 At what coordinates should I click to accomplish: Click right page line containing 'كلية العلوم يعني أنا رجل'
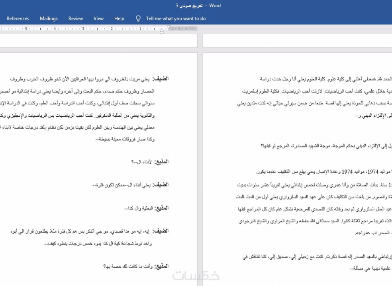coord(326,79)
